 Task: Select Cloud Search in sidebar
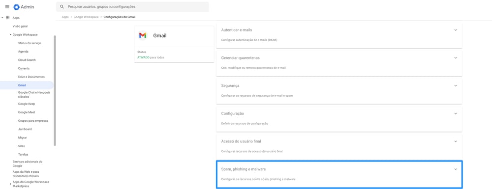(x=27, y=60)
